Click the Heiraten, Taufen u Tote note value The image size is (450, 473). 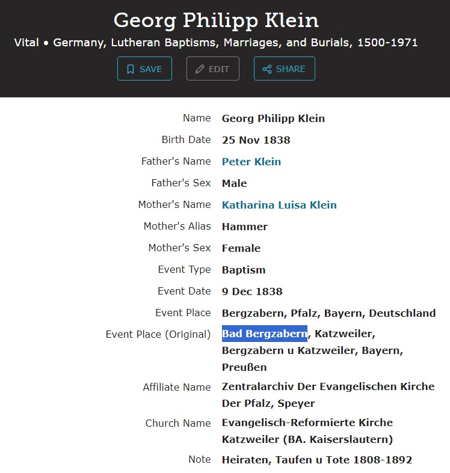[316, 460]
